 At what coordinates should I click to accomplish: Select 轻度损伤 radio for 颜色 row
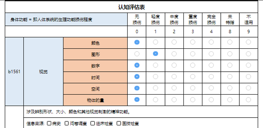pos(156,42)
